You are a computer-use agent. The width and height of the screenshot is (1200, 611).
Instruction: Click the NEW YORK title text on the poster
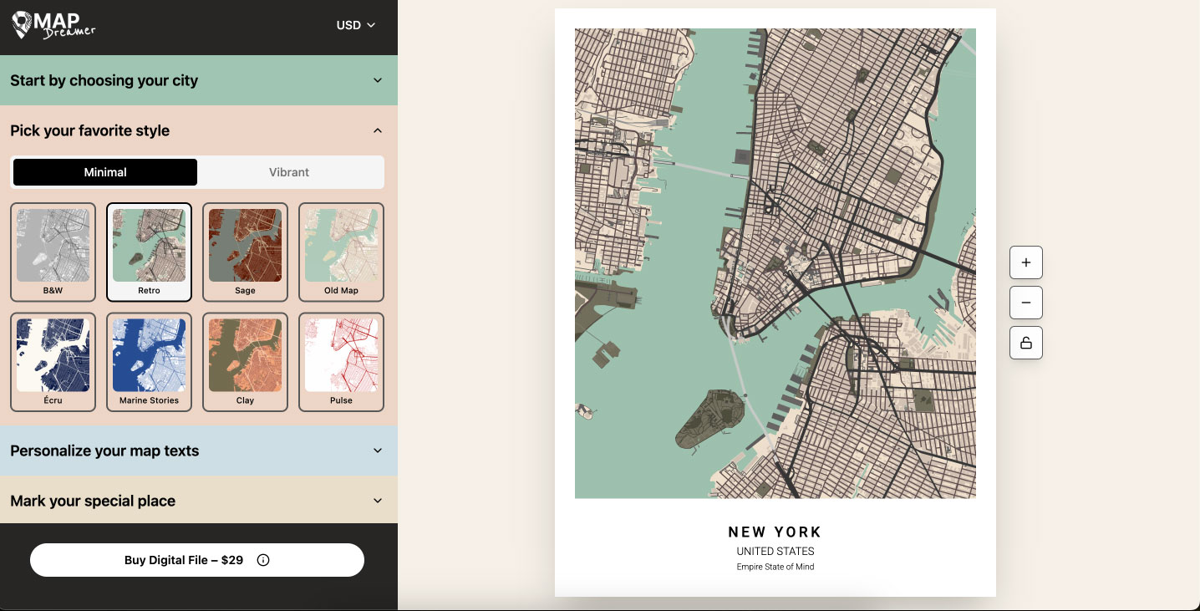tap(775, 532)
